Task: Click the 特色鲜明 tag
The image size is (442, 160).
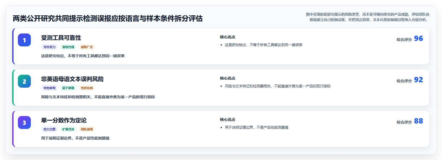Action: click(50, 88)
